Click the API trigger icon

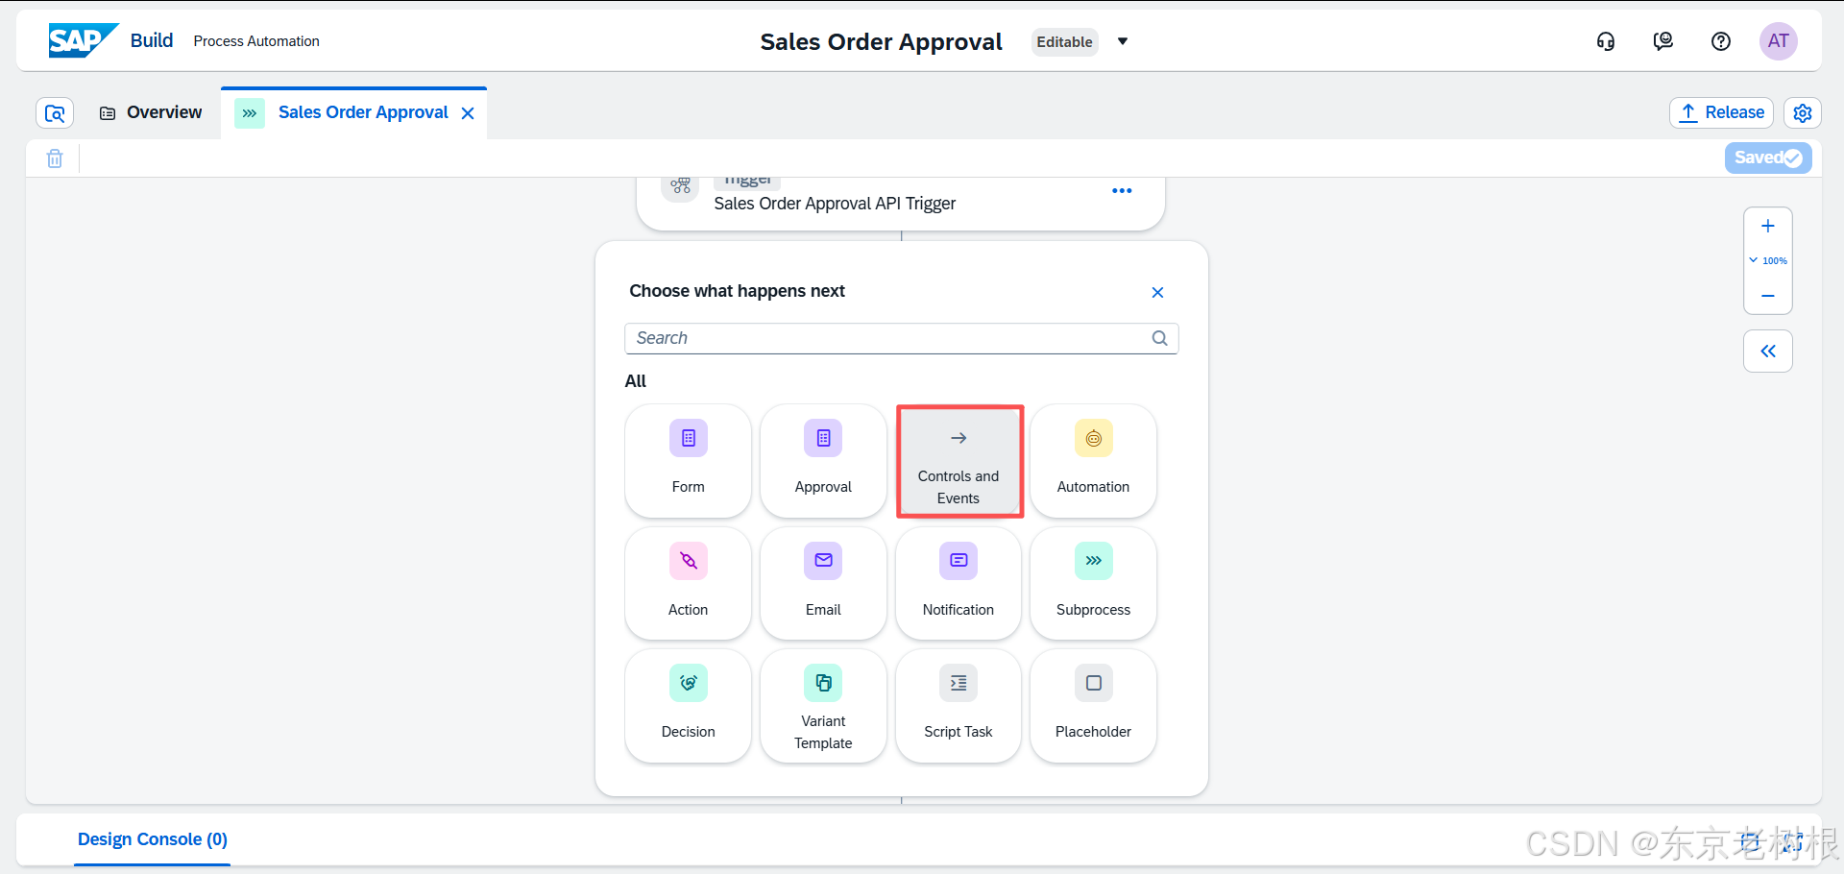click(680, 185)
